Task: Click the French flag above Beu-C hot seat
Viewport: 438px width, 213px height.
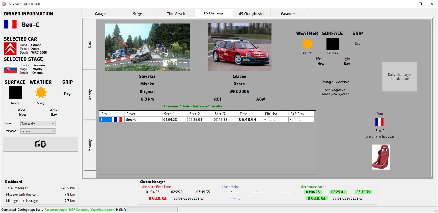Action: click(379, 122)
